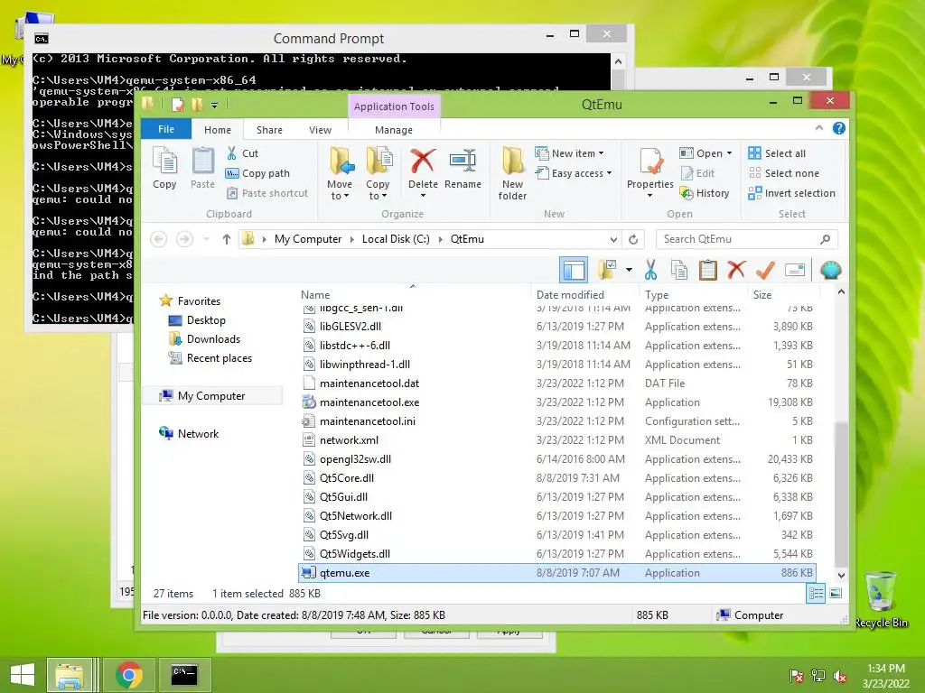Open Explorer Help question mark icon
This screenshot has height=693, width=925.
pos(839,128)
